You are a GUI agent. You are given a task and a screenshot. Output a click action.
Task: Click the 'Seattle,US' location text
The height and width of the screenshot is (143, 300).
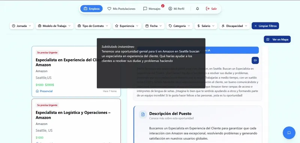click(x=43, y=78)
